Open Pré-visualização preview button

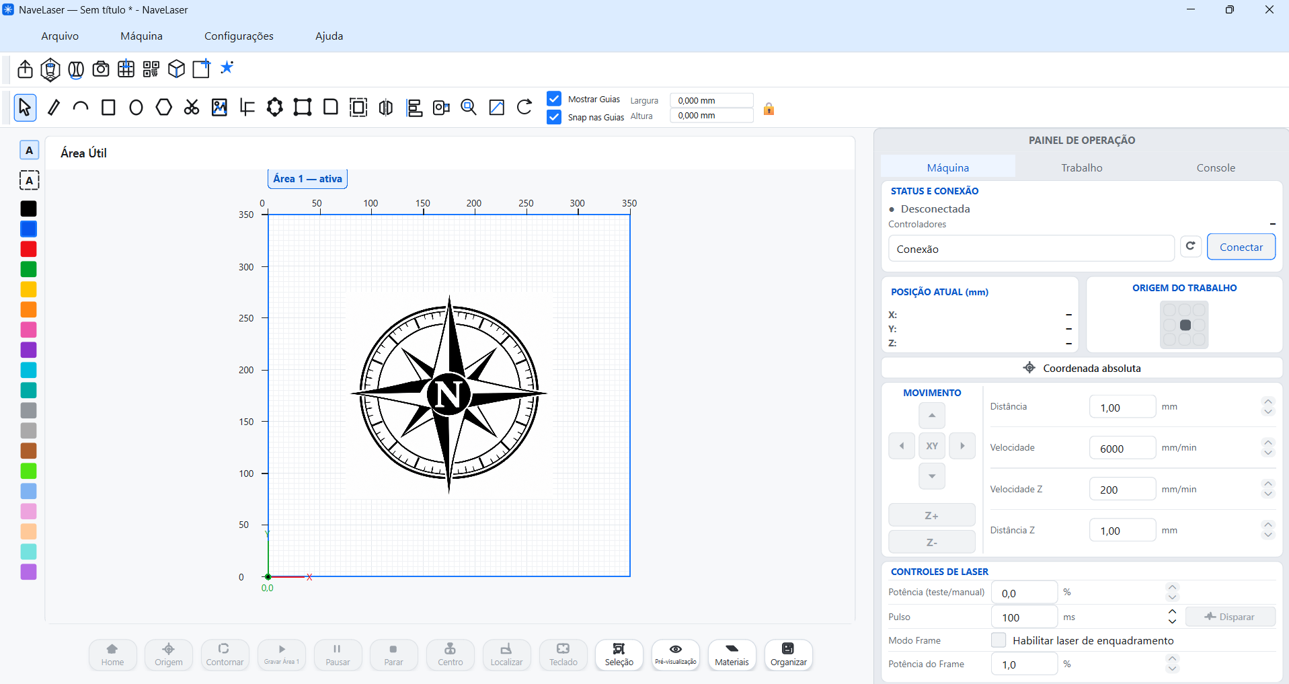point(675,655)
